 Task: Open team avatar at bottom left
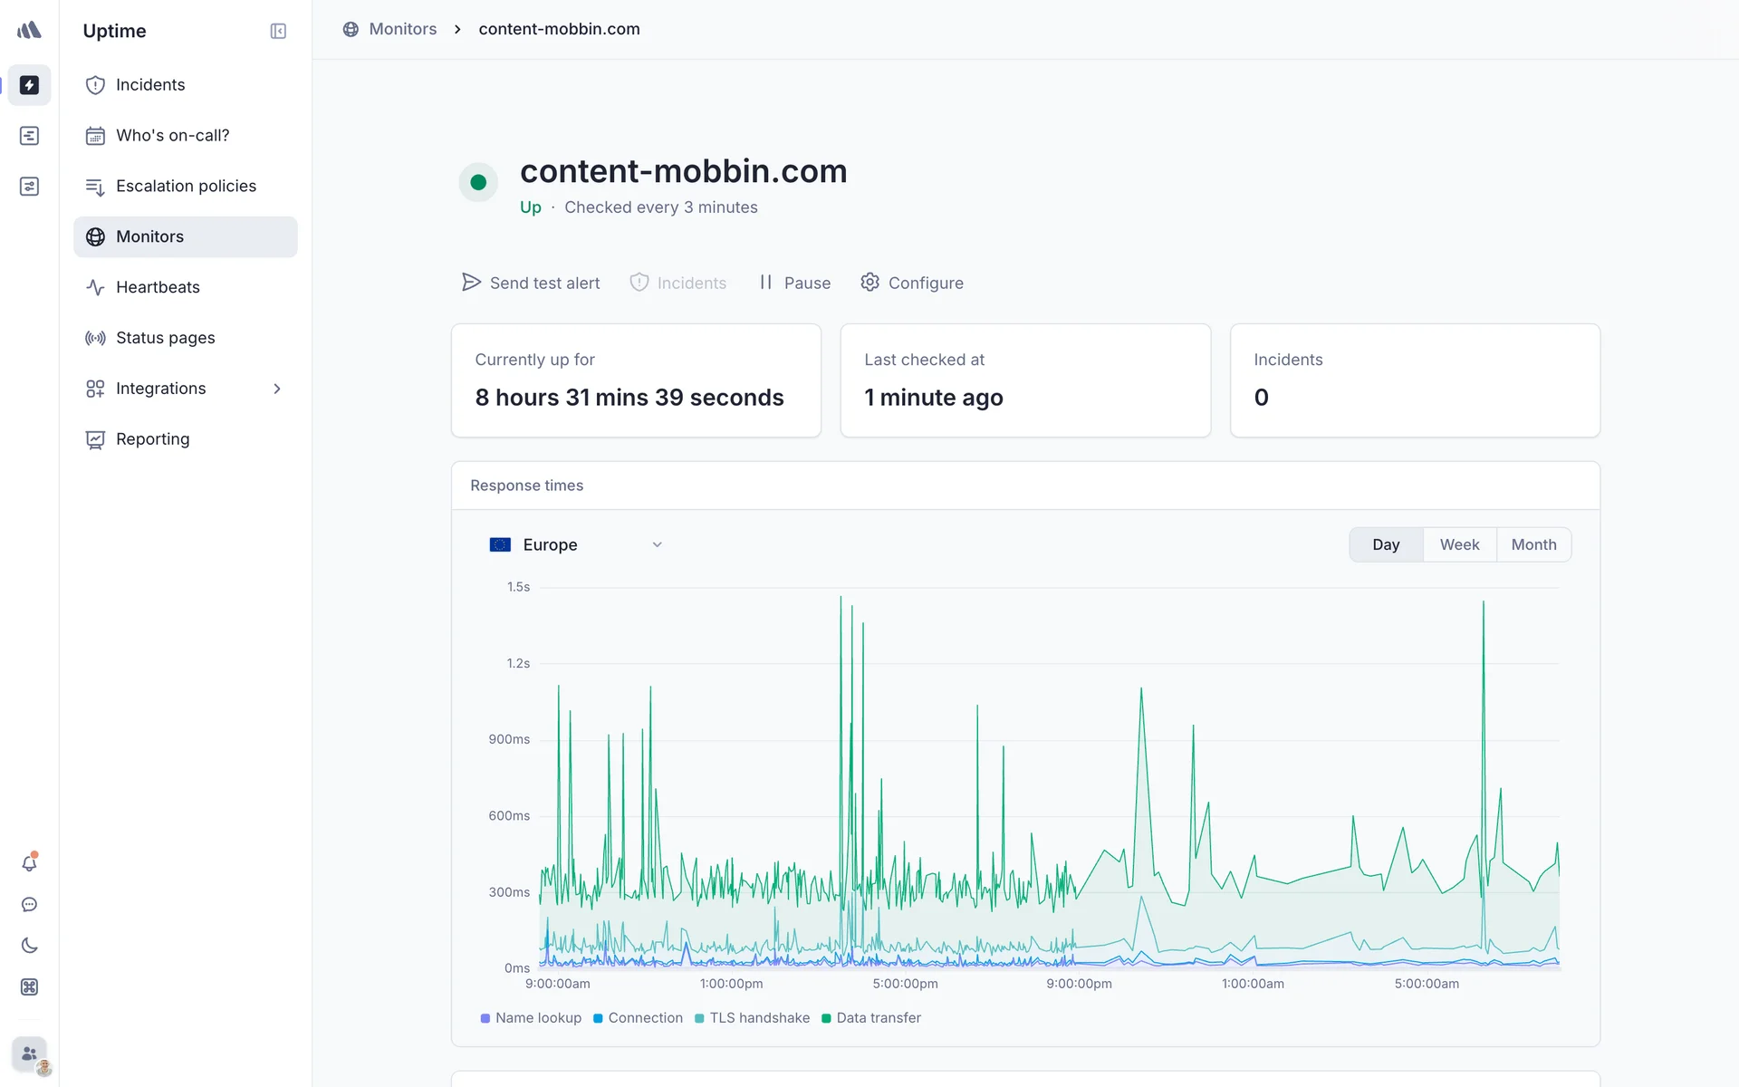(x=31, y=1054)
